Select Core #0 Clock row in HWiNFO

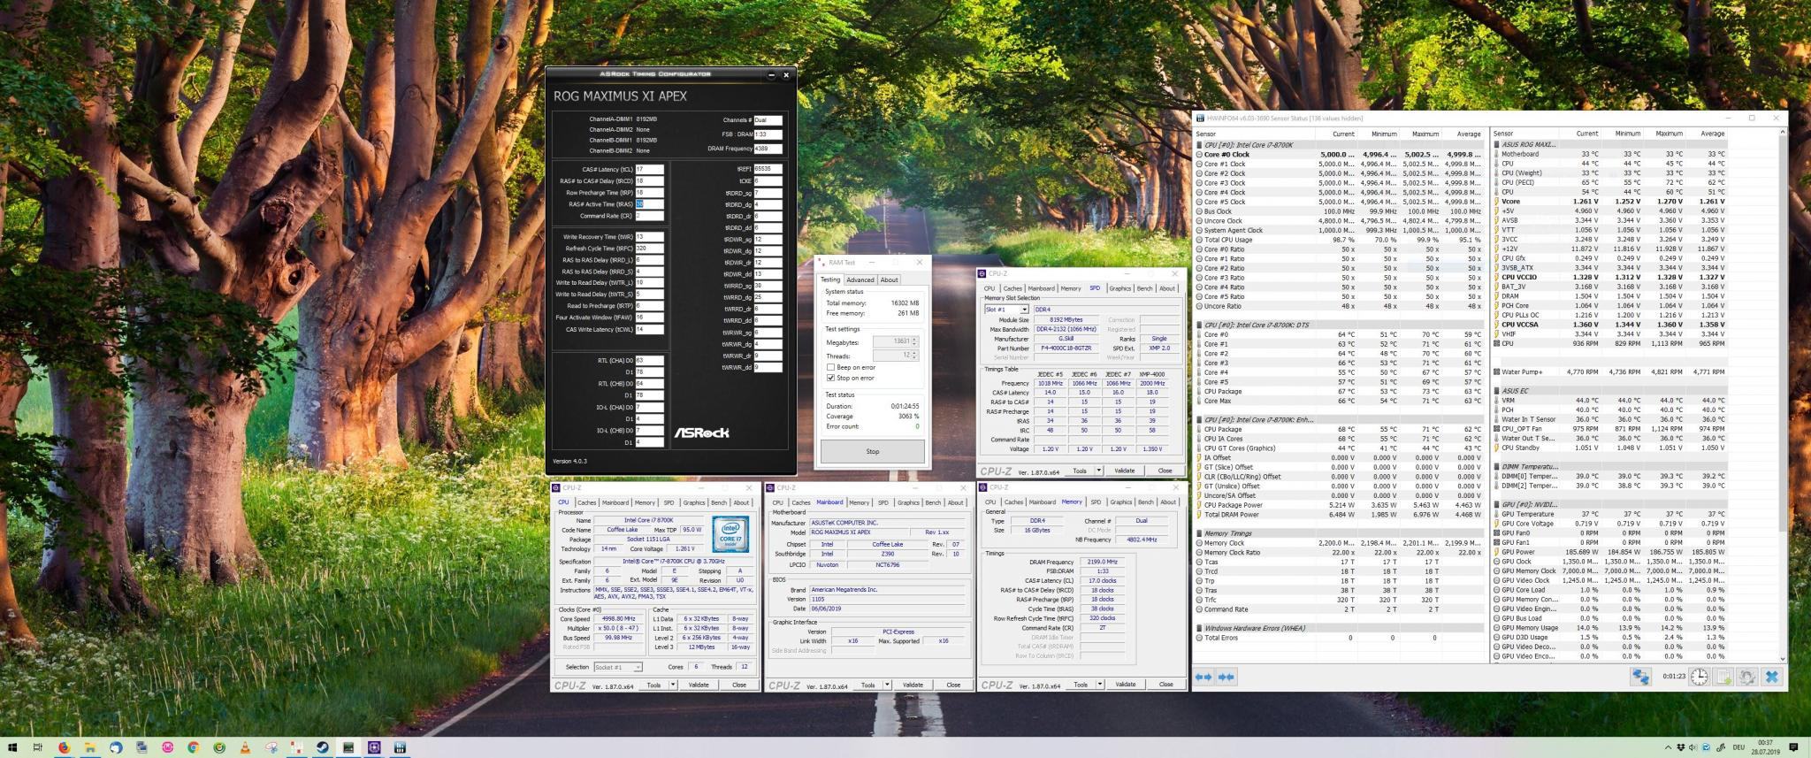coord(1340,155)
